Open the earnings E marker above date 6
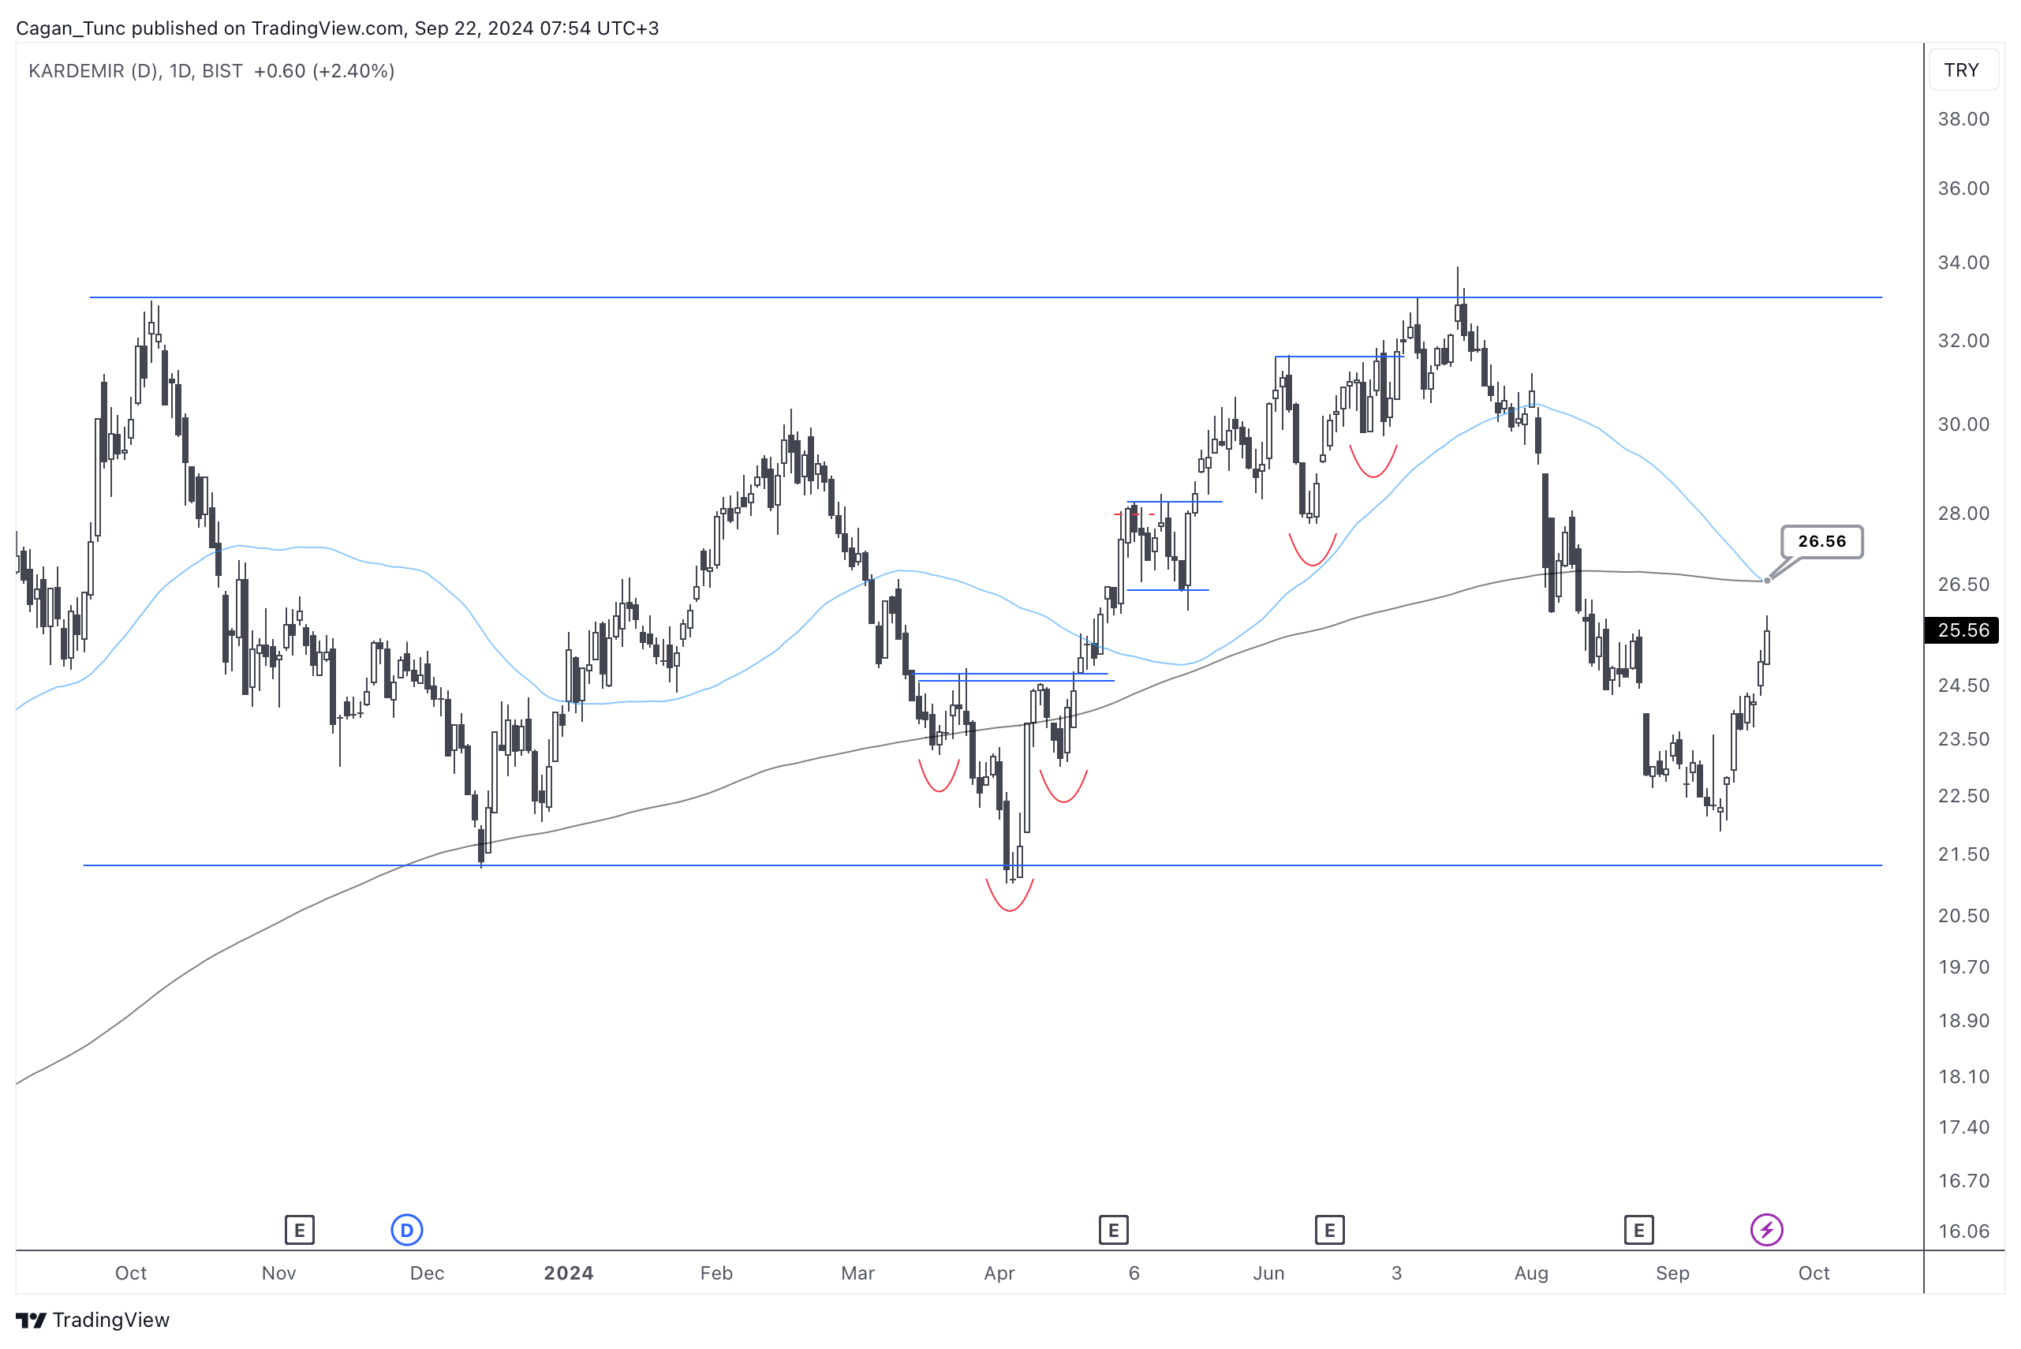This screenshot has height=1349, width=2021. coord(1113,1229)
